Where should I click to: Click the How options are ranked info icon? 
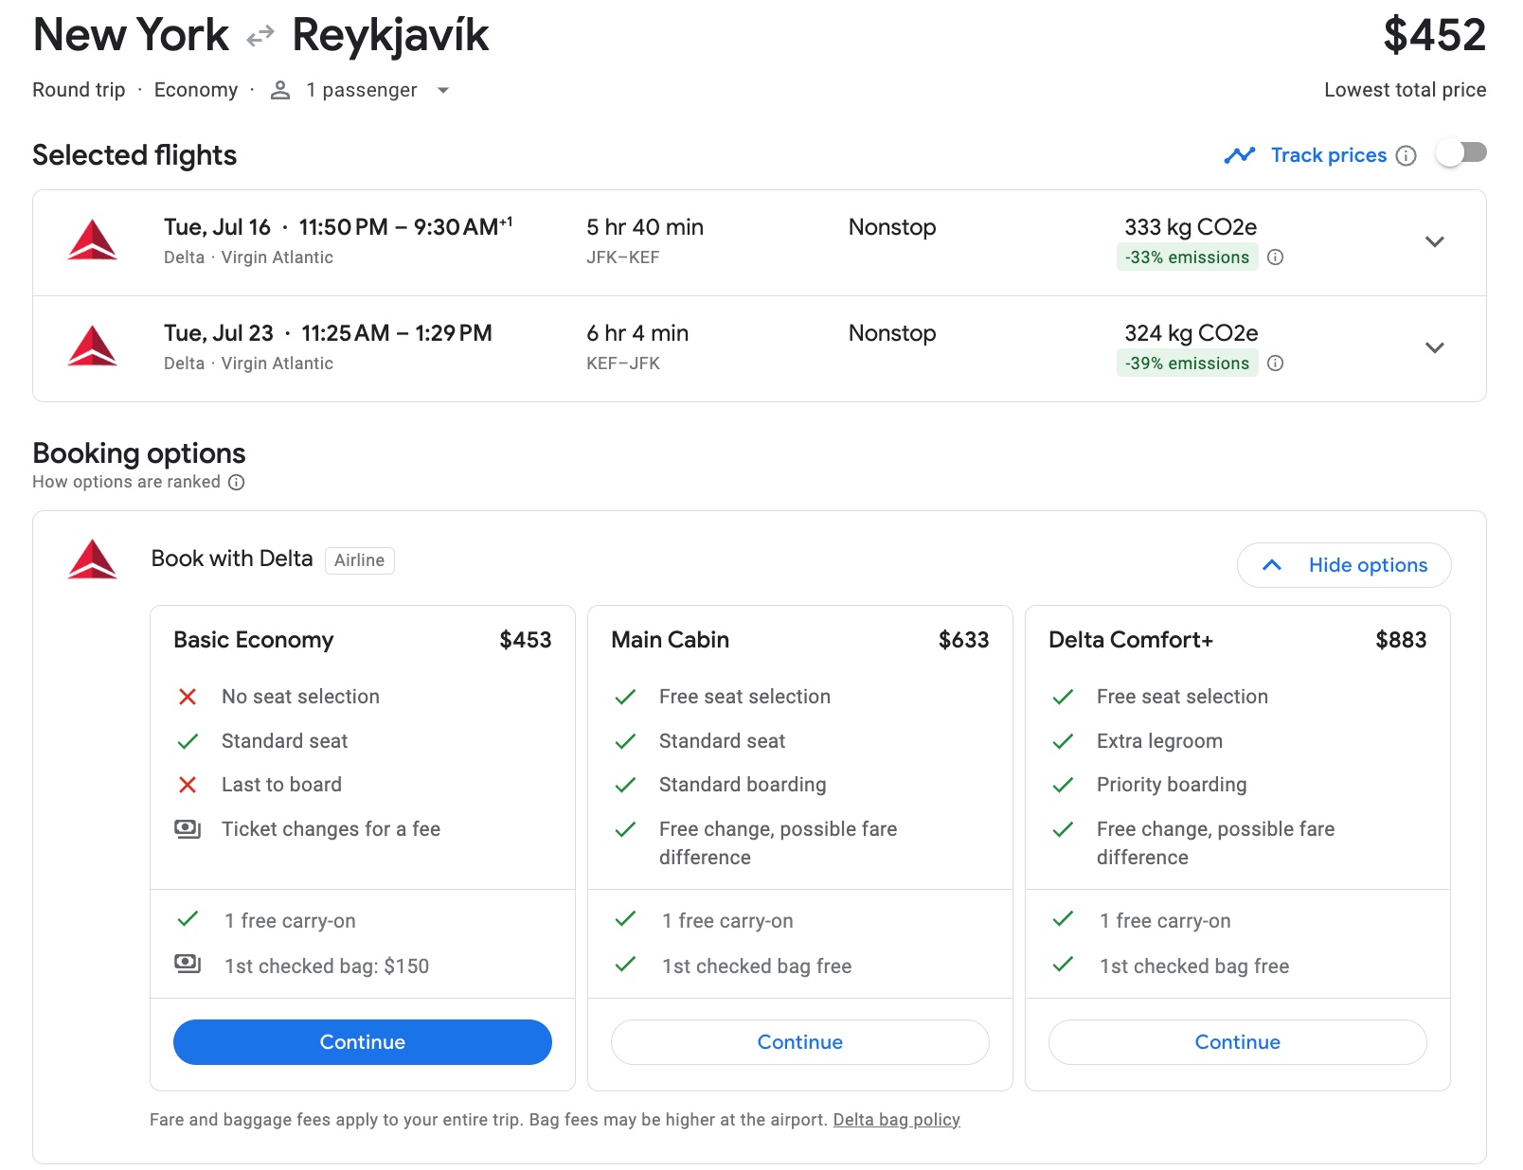pos(235,483)
